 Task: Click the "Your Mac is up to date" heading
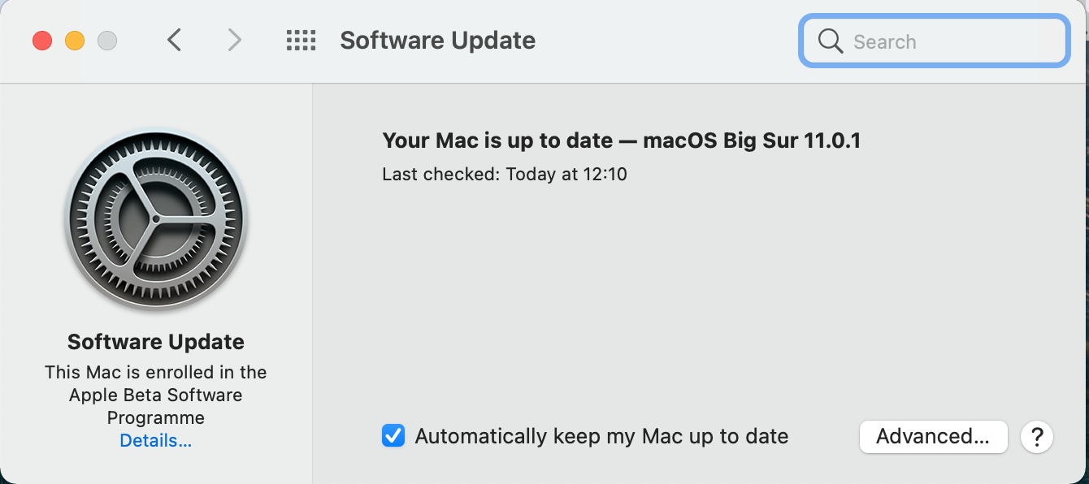point(497,140)
